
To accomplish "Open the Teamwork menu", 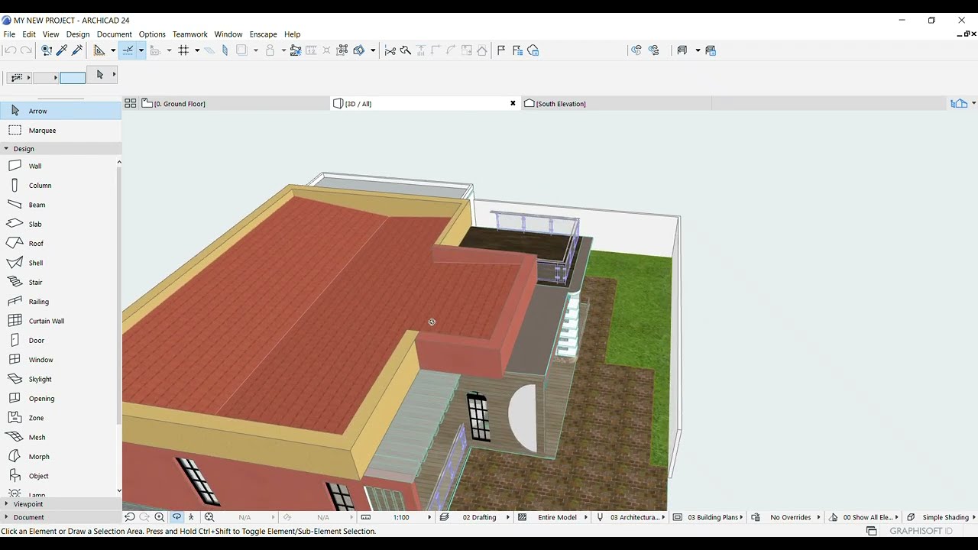I will (190, 34).
